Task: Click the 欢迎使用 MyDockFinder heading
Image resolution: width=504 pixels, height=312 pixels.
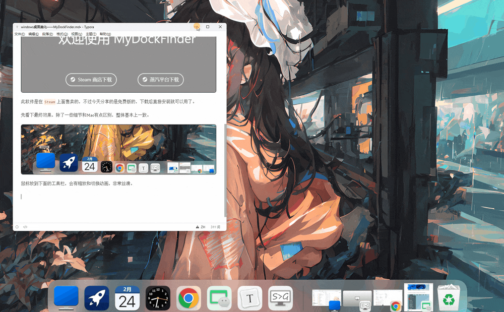Action: click(127, 40)
